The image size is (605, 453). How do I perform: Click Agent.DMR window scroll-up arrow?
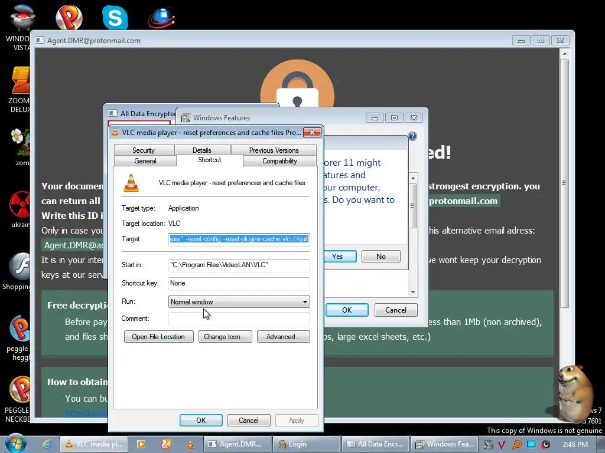[x=564, y=54]
